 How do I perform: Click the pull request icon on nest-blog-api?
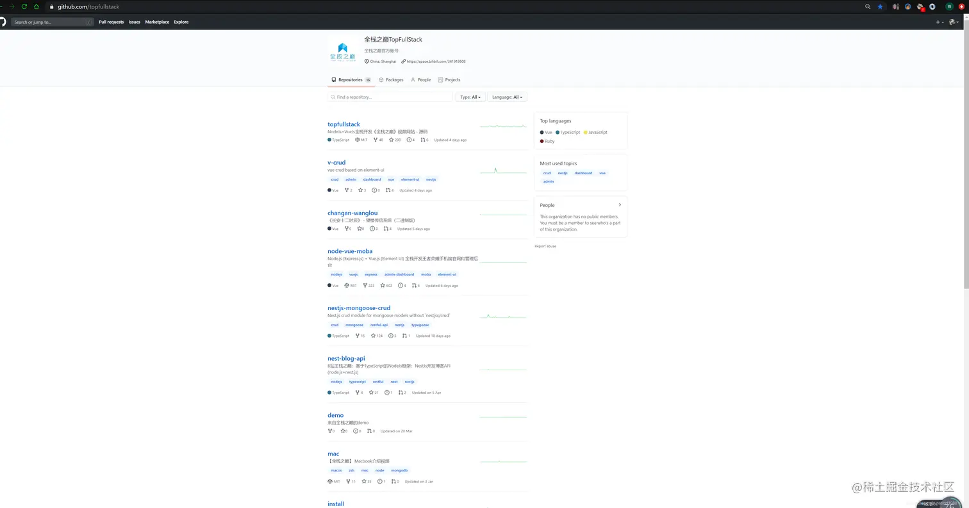point(402,392)
